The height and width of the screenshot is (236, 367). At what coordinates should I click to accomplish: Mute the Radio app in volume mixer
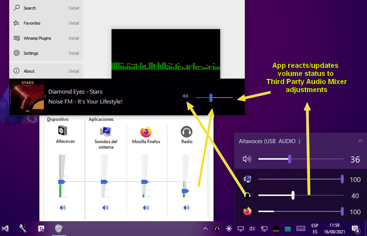point(186,208)
